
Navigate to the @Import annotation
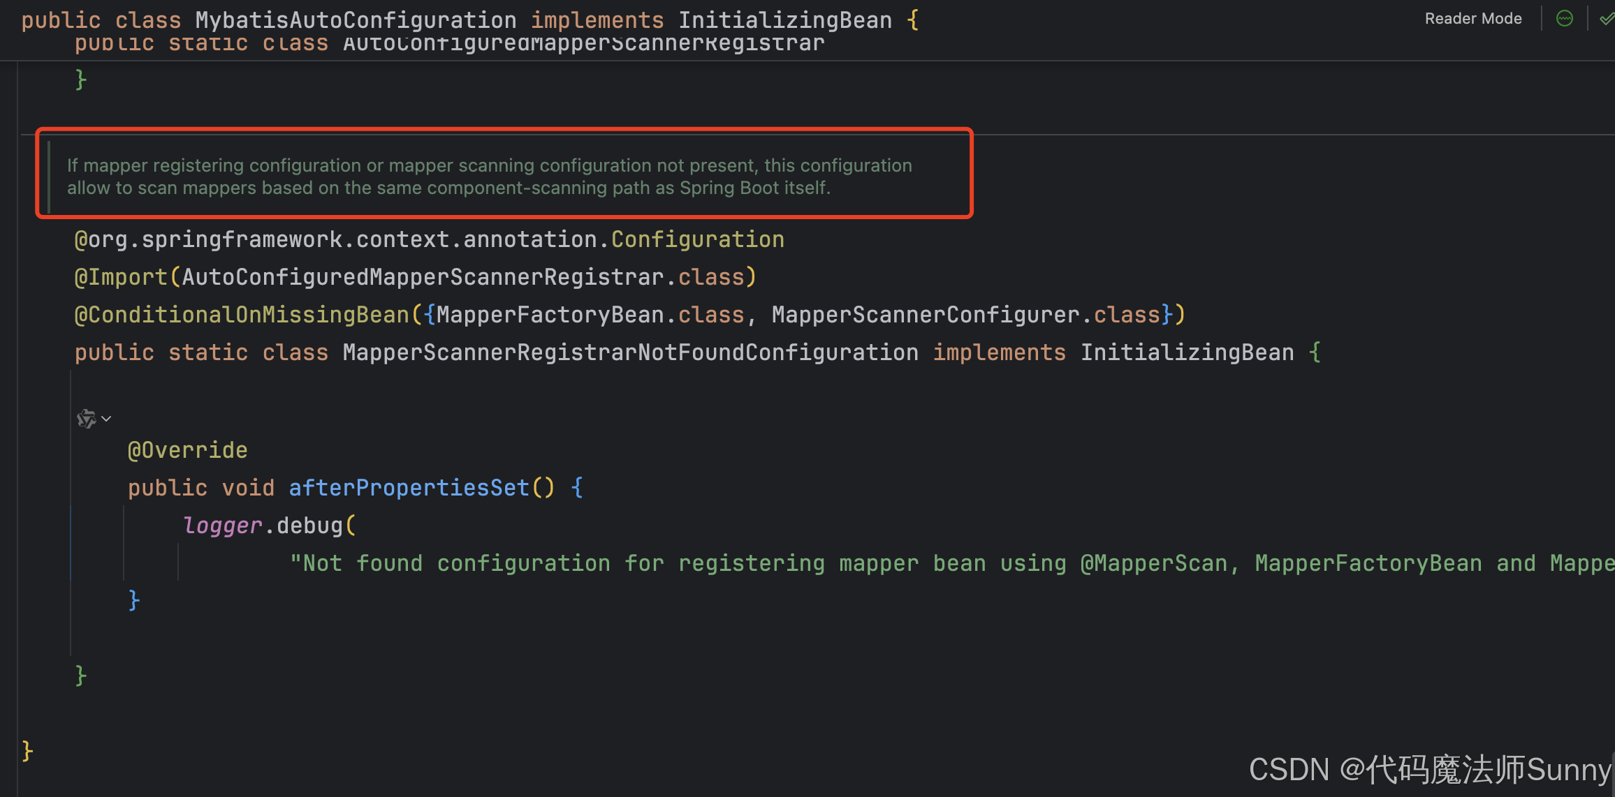[120, 277]
